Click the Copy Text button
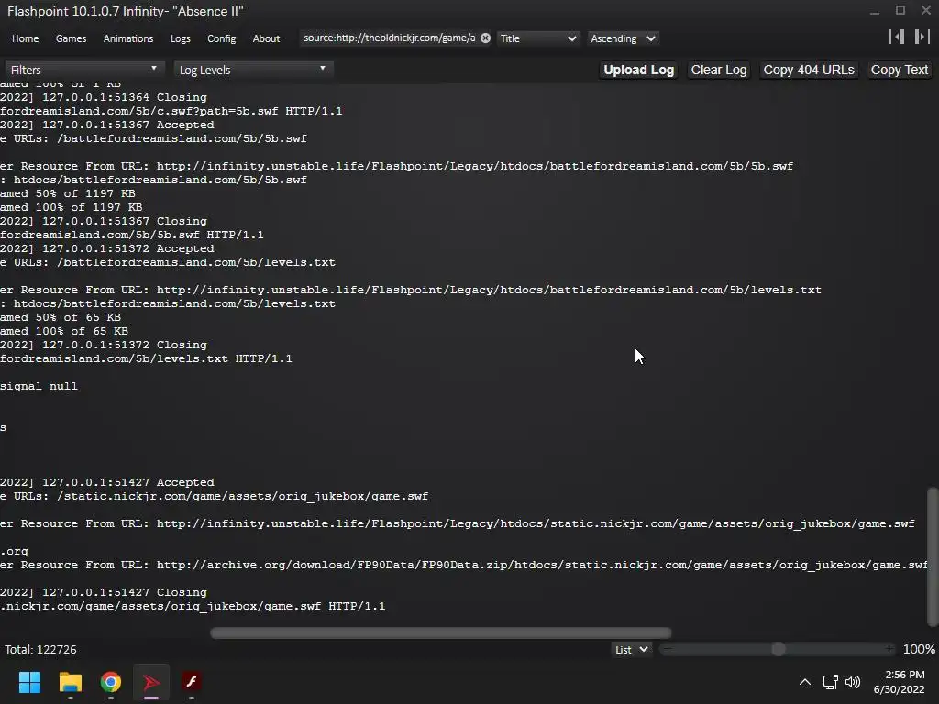 point(900,70)
